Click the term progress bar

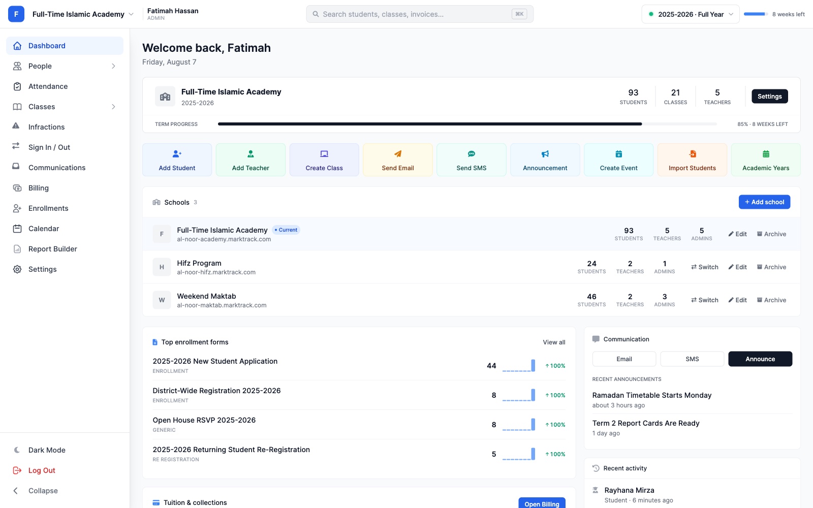[x=467, y=124]
